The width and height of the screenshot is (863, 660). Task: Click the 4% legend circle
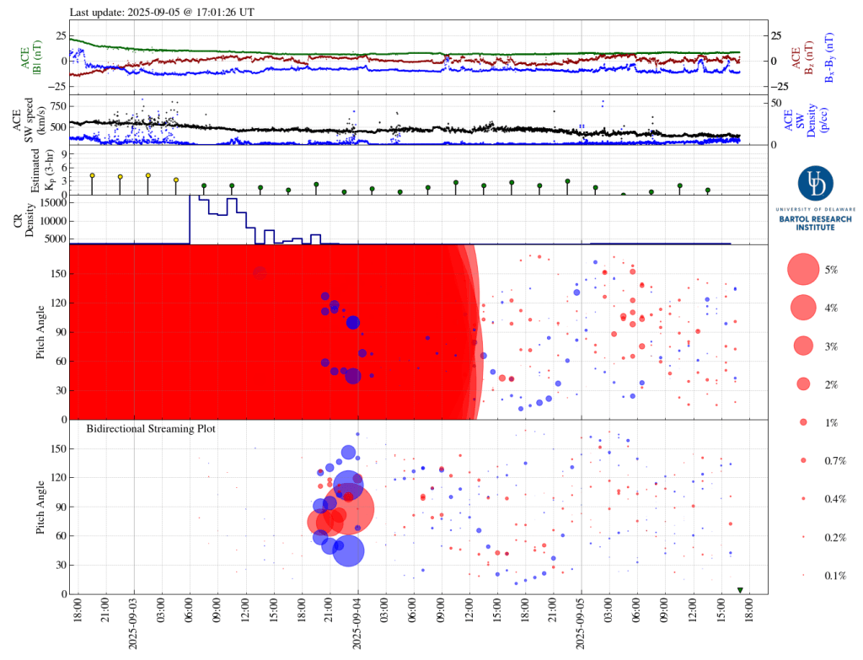click(803, 307)
